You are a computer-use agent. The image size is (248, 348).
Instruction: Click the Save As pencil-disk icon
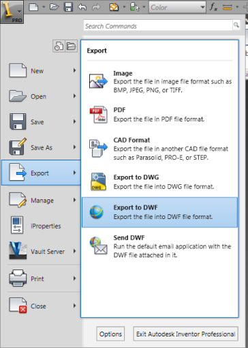pyautogui.click(x=18, y=147)
